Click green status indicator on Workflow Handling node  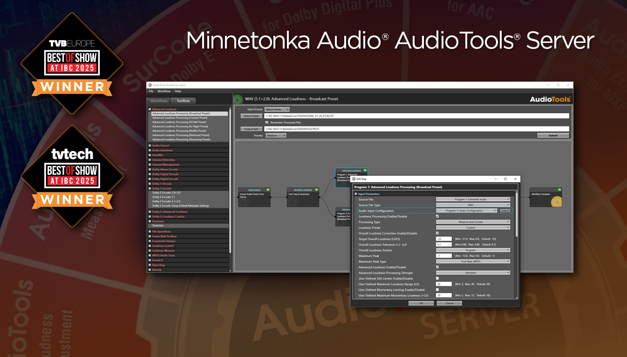[x=316, y=190]
